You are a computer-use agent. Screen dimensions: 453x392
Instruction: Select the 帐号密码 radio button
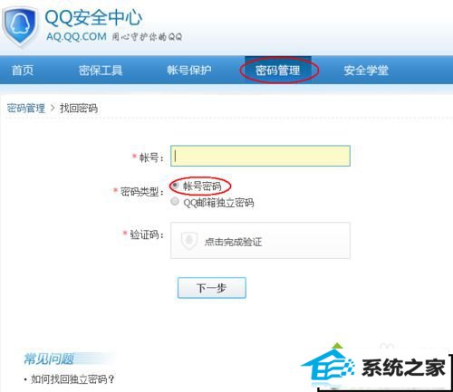point(175,185)
